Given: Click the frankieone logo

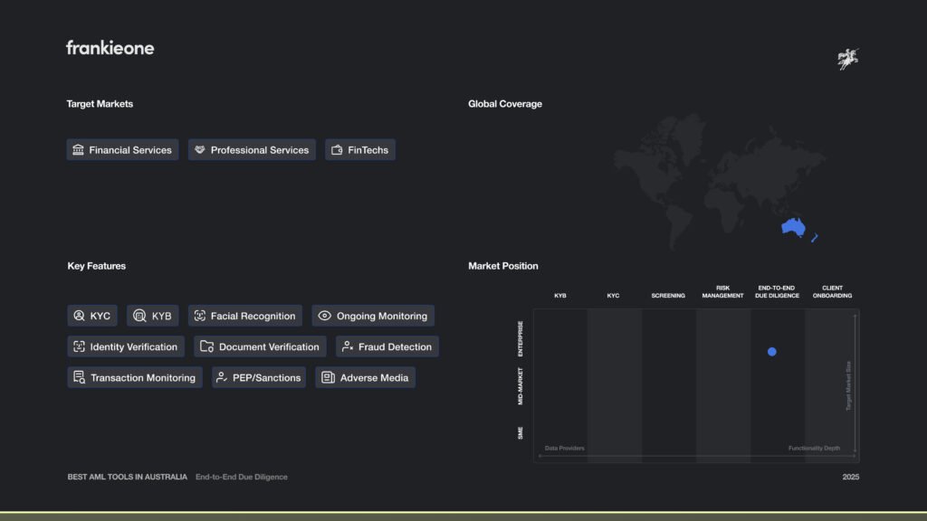Looking at the screenshot, I should pos(110,48).
